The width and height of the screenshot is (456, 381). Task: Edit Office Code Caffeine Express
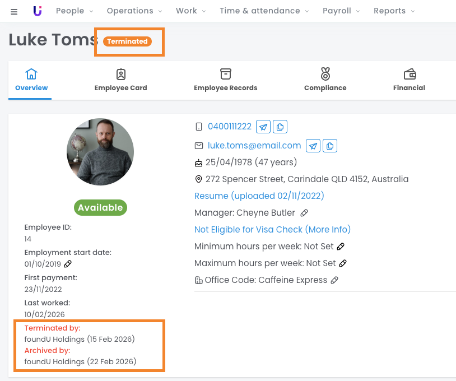click(x=334, y=280)
